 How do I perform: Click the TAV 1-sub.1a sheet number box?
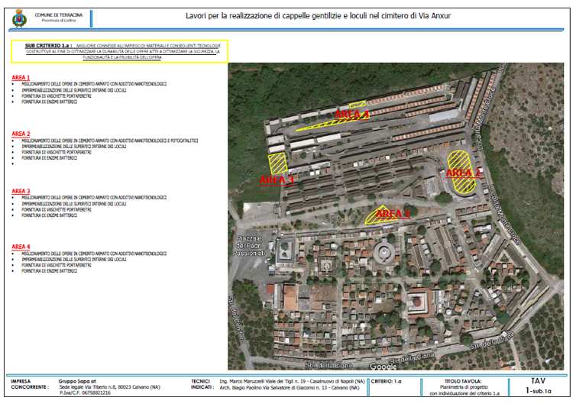click(x=538, y=384)
